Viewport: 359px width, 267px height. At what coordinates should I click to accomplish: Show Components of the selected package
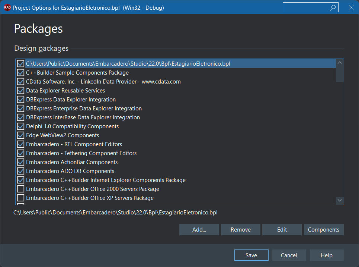[323, 230]
